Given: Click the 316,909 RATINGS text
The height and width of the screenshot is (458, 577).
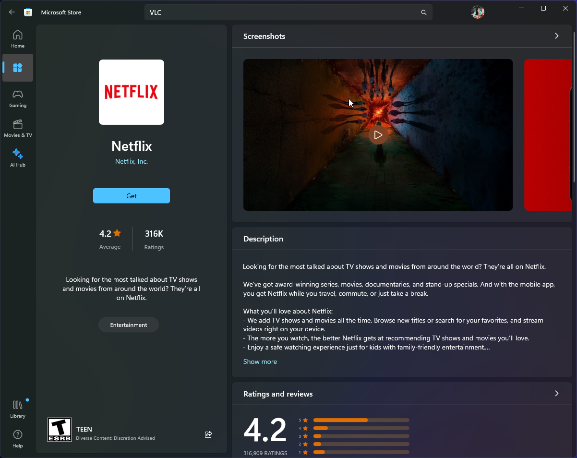Looking at the screenshot, I should point(265,453).
